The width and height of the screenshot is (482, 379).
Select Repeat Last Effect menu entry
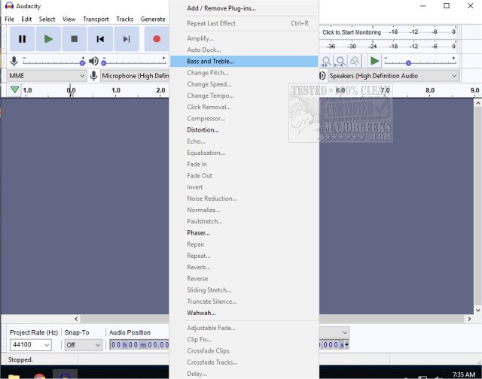[244, 23]
